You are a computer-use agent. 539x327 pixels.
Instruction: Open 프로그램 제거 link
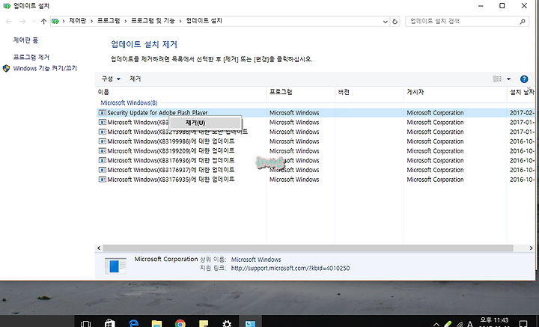(x=31, y=57)
